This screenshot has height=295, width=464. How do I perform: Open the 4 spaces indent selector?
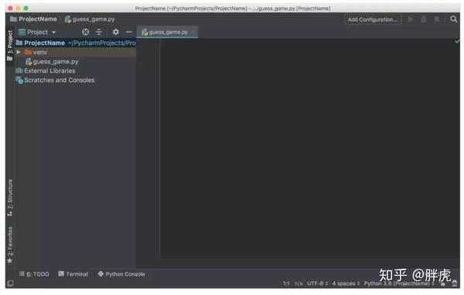click(x=346, y=283)
